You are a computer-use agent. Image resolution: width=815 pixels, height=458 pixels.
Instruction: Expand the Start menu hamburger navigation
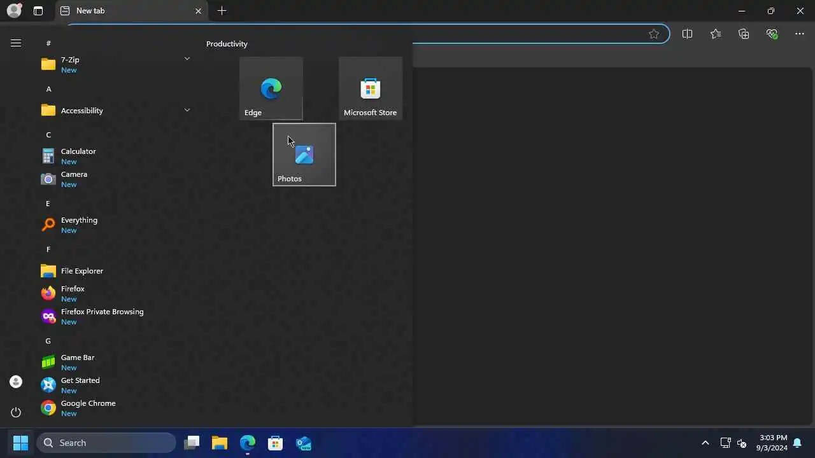(x=16, y=43)
